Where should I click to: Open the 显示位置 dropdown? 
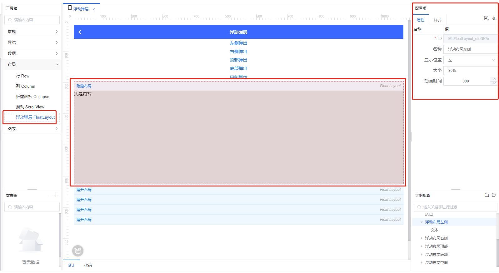470,60
